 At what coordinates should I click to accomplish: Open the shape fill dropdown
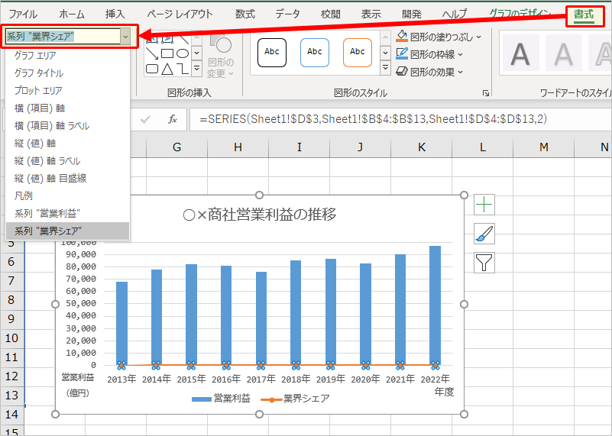coord(478,36)
